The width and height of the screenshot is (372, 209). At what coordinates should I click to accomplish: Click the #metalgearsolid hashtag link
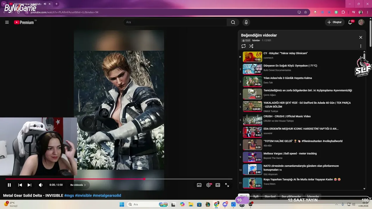click(x=107, y=196)
